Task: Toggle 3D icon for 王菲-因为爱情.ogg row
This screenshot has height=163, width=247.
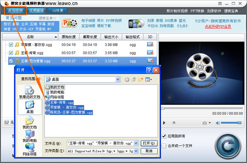Action: click(150, 61)
